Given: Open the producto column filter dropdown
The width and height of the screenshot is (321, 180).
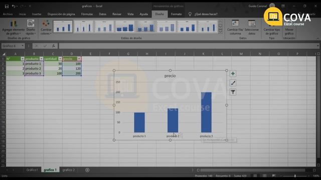Looking at the screenshot, I should pyautogui.click(x=41, y=59).
